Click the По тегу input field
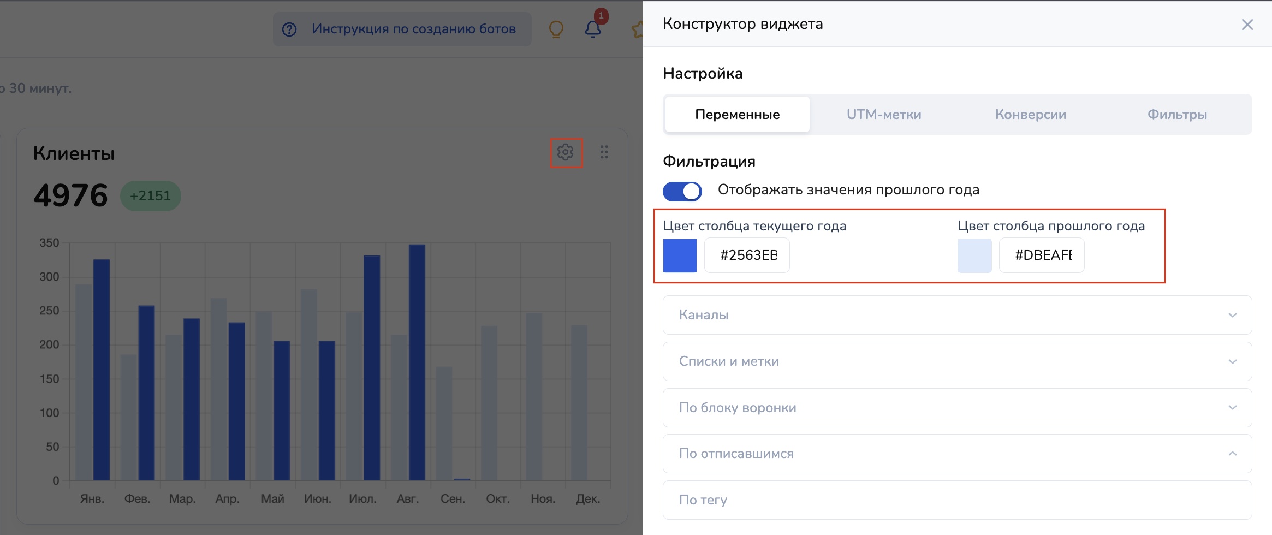The height and width of the screenshot is (535, 1272). [956, 500]
